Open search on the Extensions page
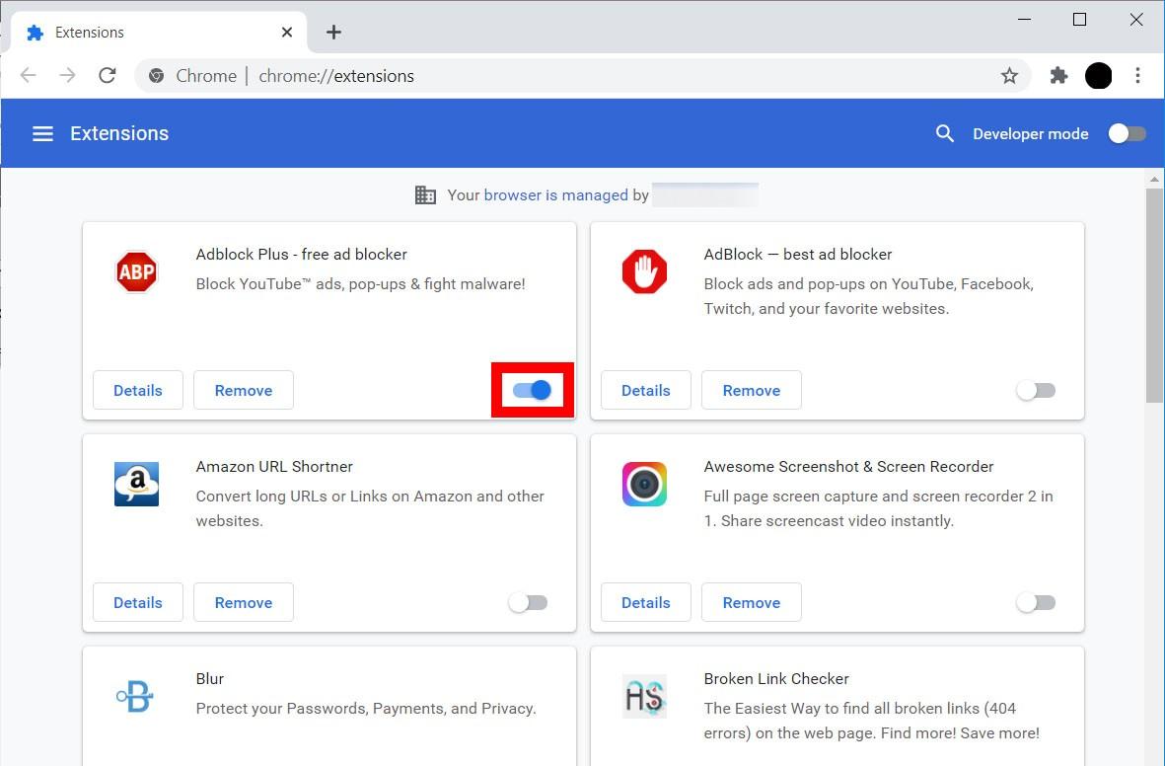Image resolution: width=1165 pixels, height=766 pixels. click(944, 133)
